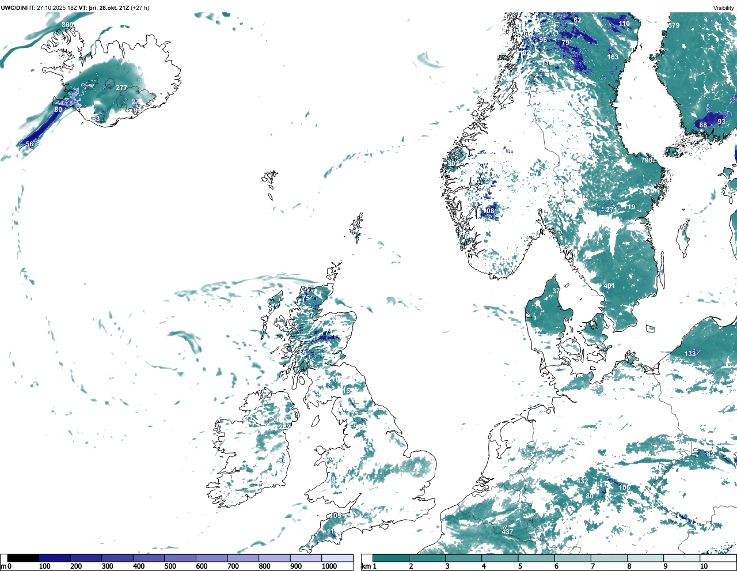The image size is (737, 571).
Task: Click the '88' value in southern Finland
Action: click(703, 125)
